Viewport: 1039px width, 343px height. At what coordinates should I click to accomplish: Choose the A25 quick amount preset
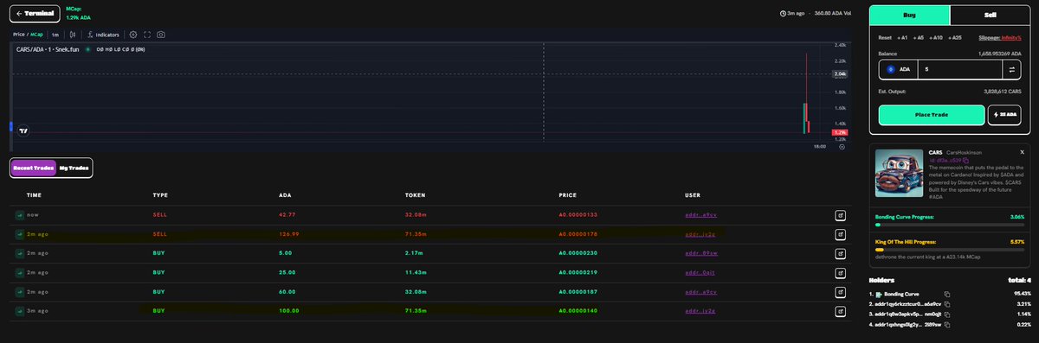(x=956, y=38)
